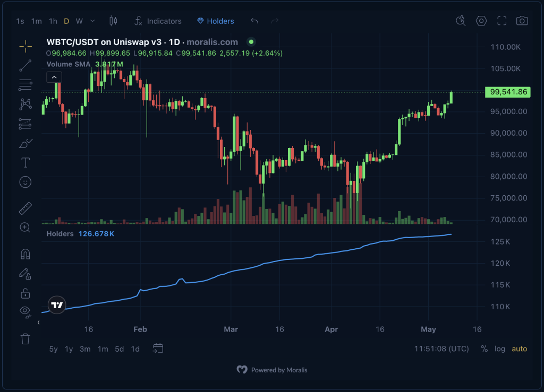Open the Fibonacci retracement tool

pos(25,85)
